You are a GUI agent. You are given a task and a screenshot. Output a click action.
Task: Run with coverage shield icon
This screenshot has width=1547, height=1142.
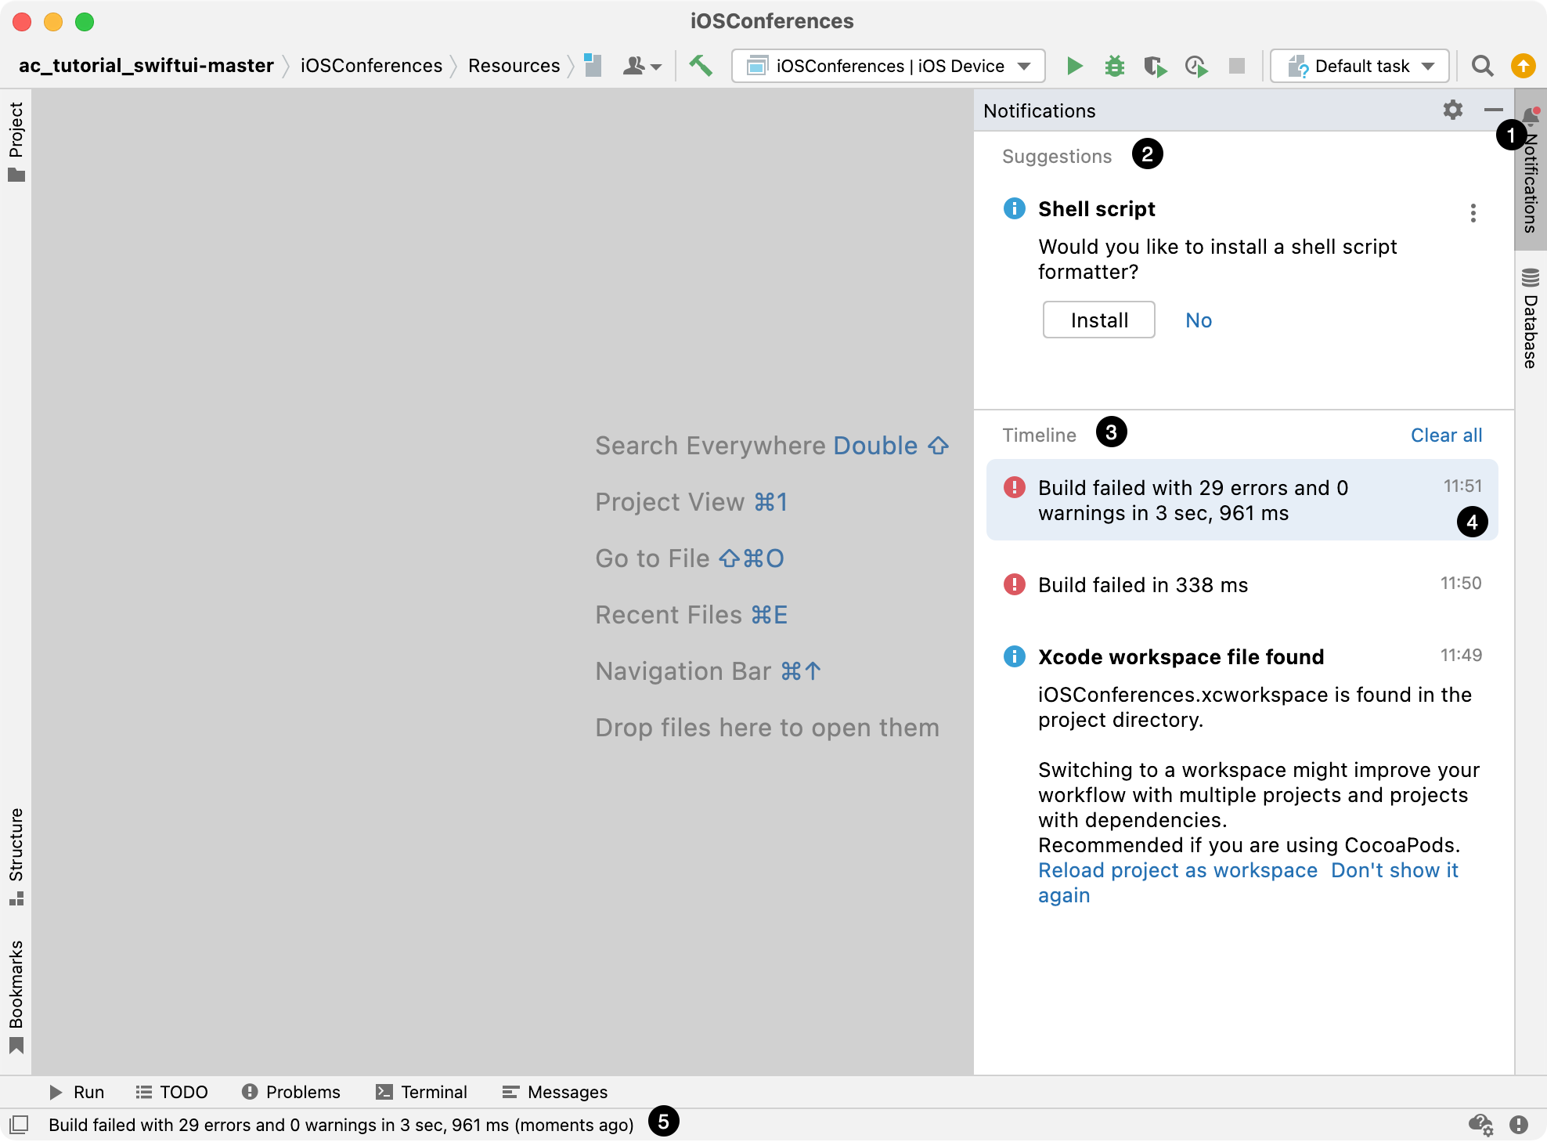tap(1155, 67)
